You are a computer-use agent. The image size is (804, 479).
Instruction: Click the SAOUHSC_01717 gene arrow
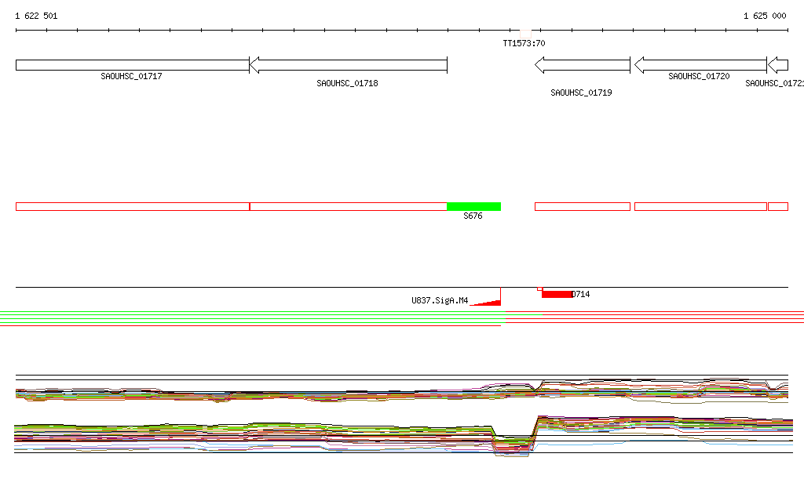(132, 65)
